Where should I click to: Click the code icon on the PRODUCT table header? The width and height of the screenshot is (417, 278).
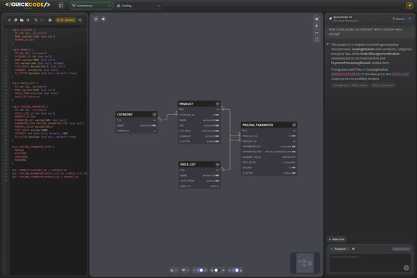(x=218, y=104)
